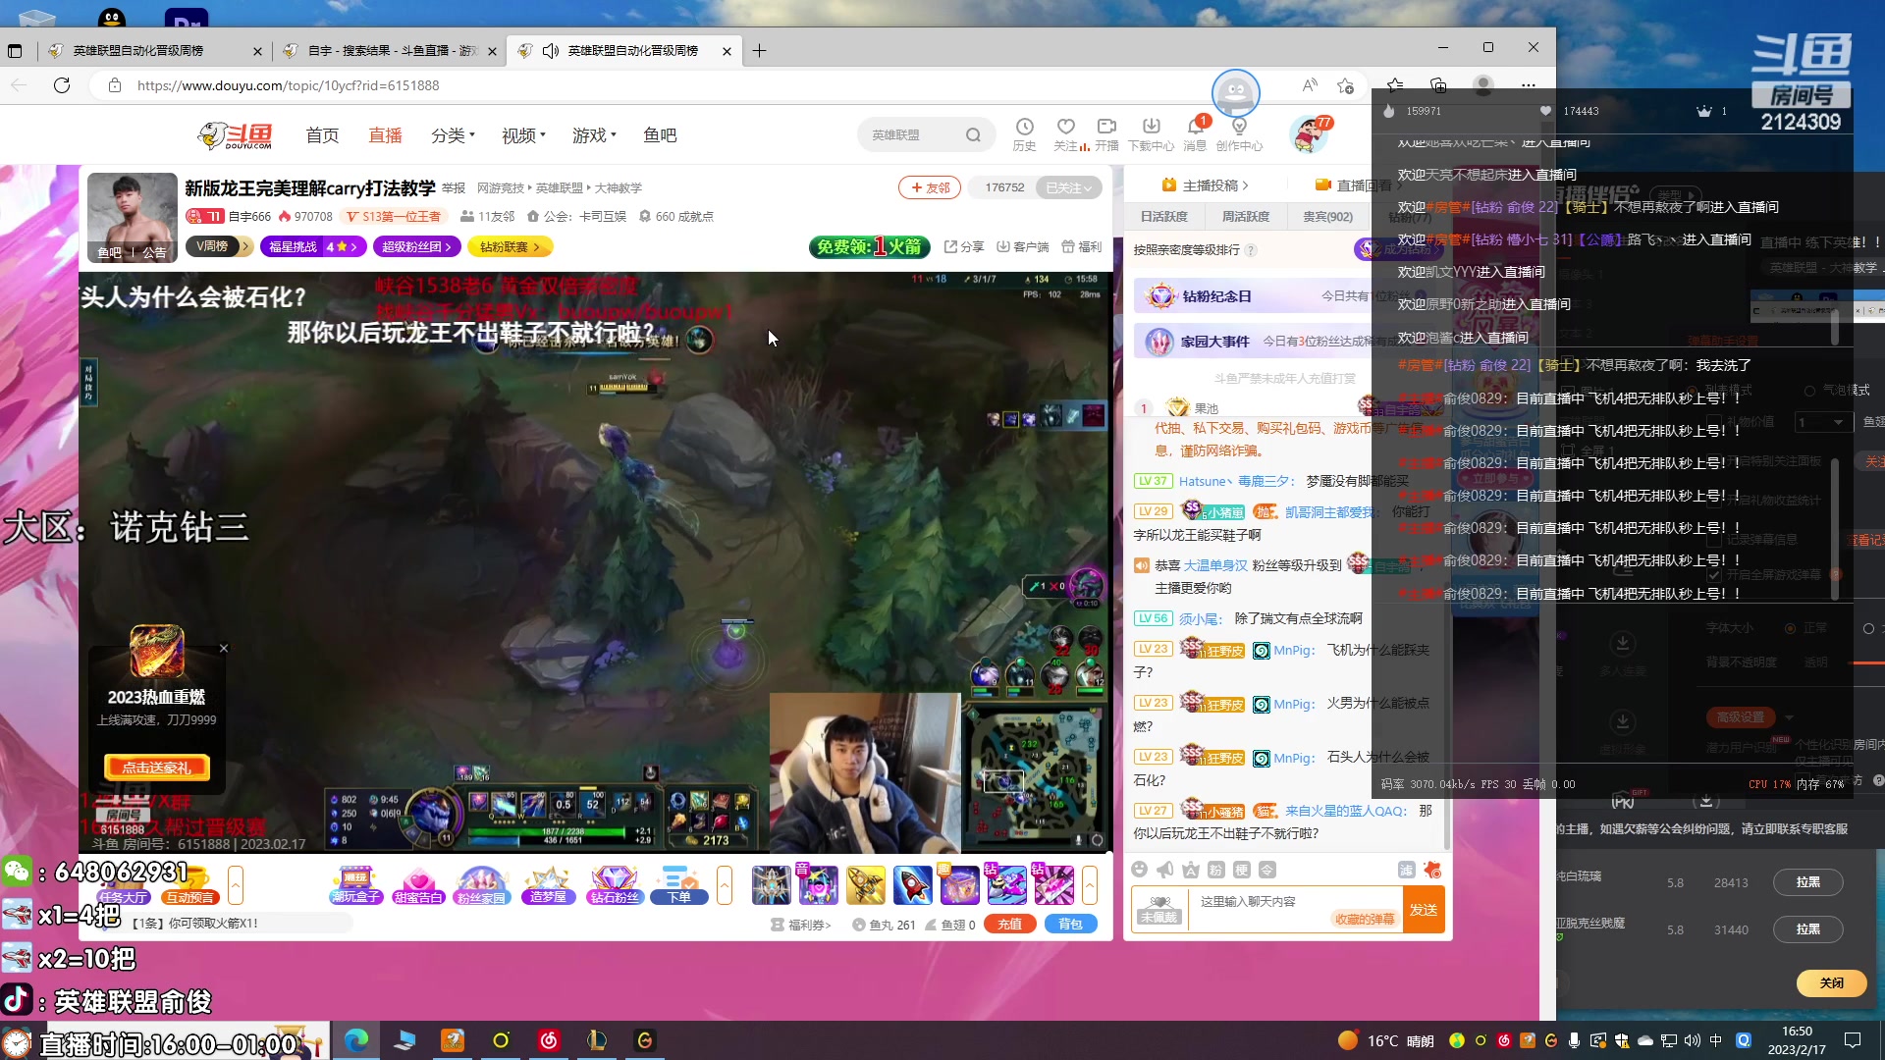Select the red rocket gift icon
Viewport: 1885px width, 1060px height.
[912, 885]
